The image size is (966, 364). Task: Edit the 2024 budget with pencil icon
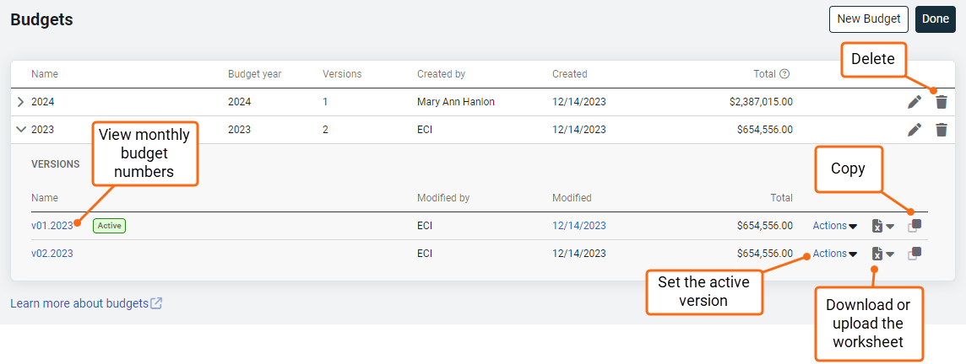click(914, 102)
